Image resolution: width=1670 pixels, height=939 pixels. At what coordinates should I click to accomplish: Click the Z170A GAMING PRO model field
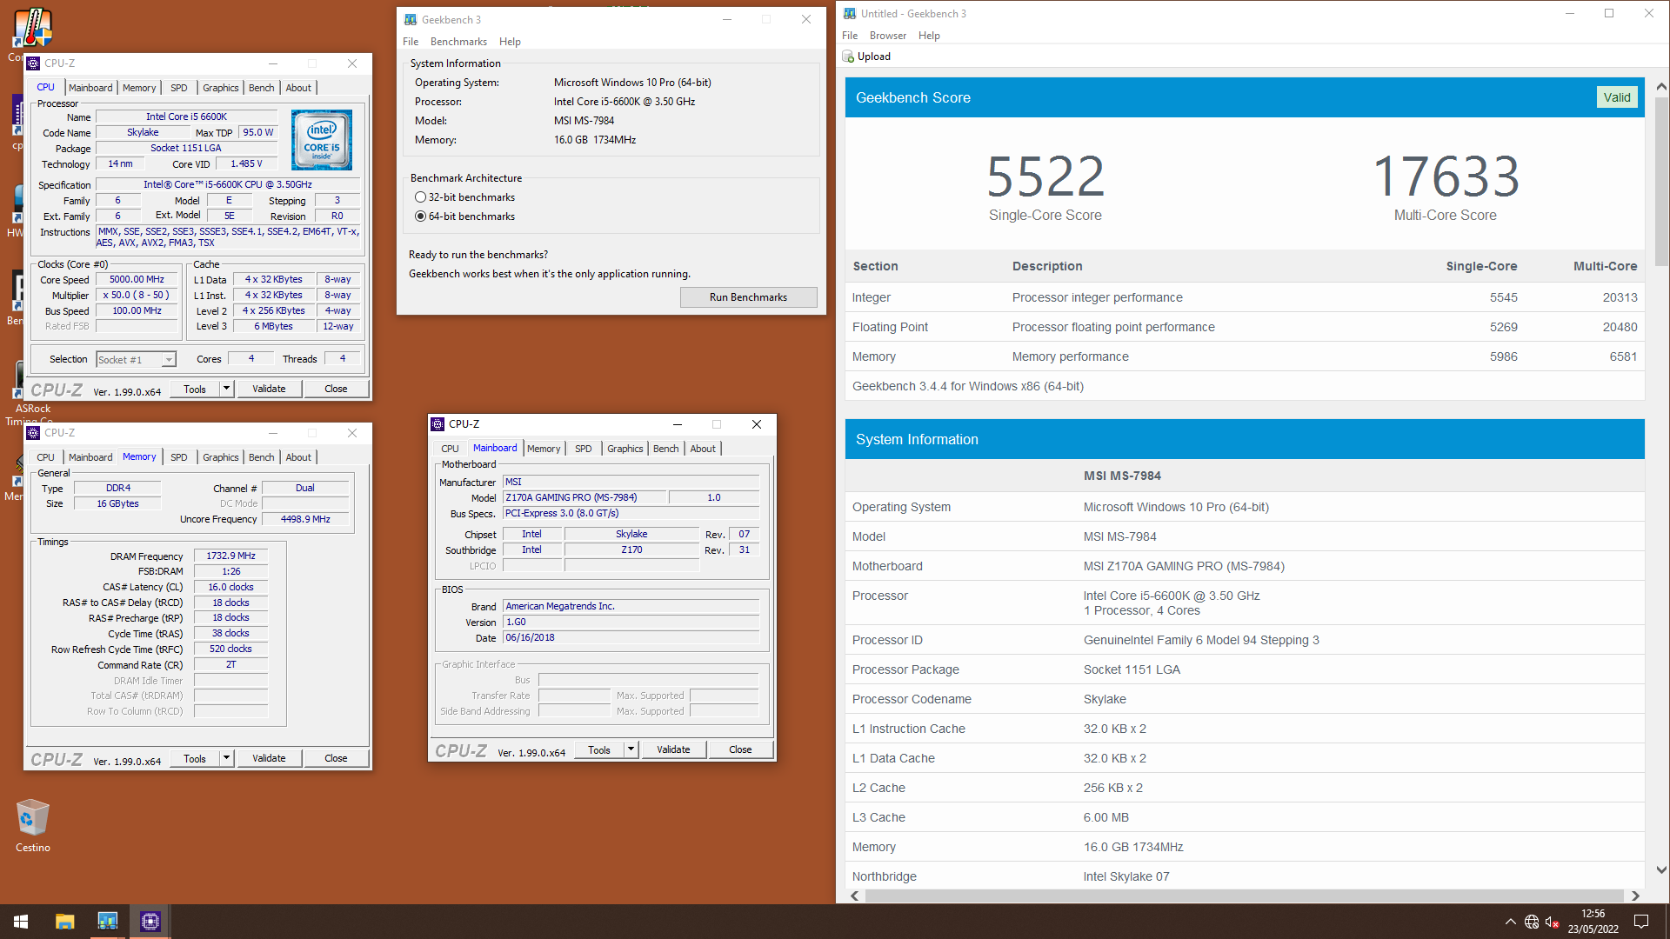coord(584,498)
